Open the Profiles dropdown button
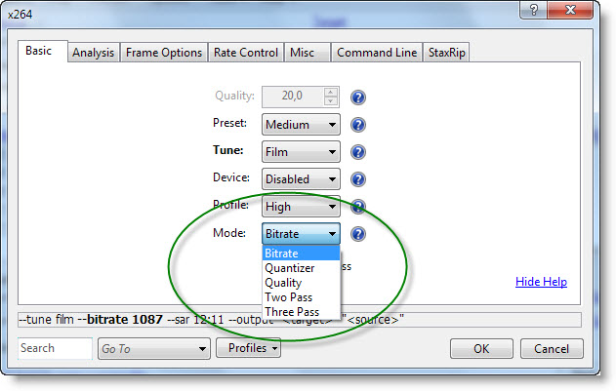 pos(248,348)
